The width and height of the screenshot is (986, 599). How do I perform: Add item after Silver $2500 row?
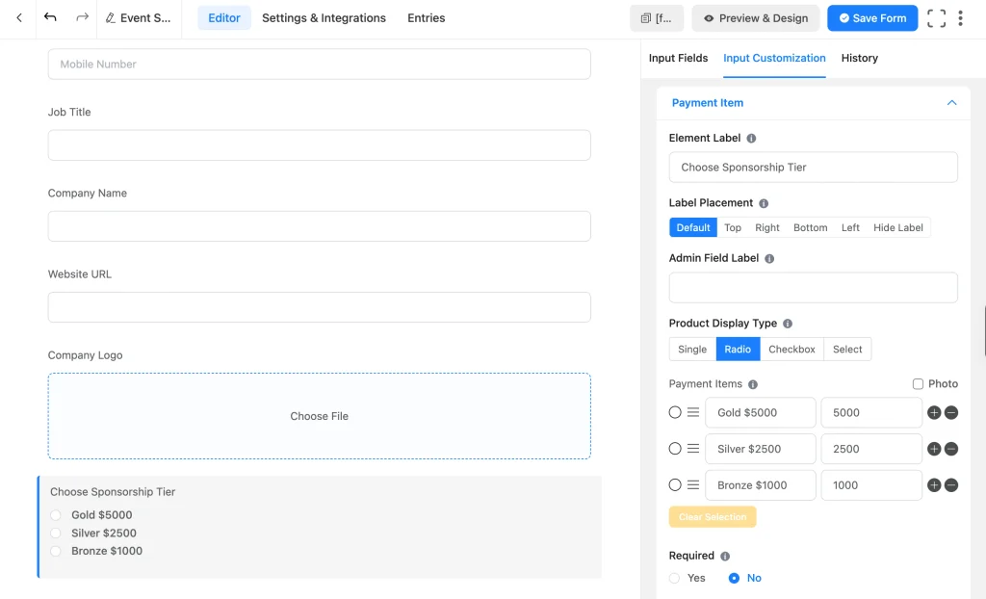click(934, 449)
